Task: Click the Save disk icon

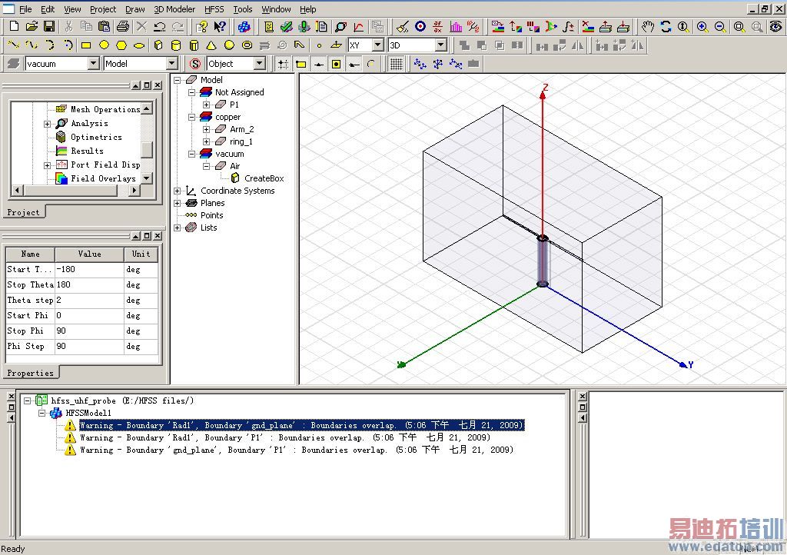Action: click(x=49, y=27)
